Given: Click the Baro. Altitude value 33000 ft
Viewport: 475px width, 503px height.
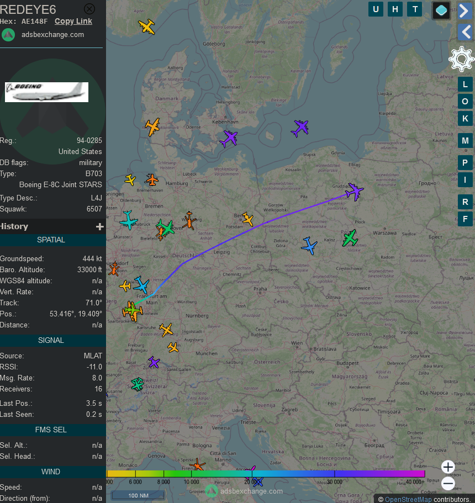Looking at the screenshot, I should [x=89, y=269].
